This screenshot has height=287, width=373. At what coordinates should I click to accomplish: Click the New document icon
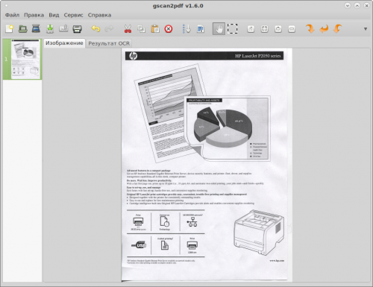(x=10, y=29)
